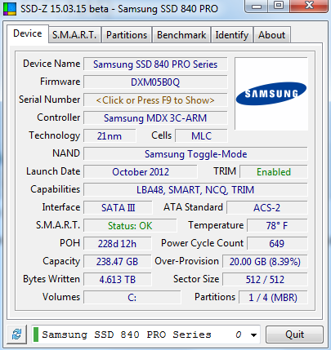
Task: Open the Partitions tab
Action: pos(127,35)
